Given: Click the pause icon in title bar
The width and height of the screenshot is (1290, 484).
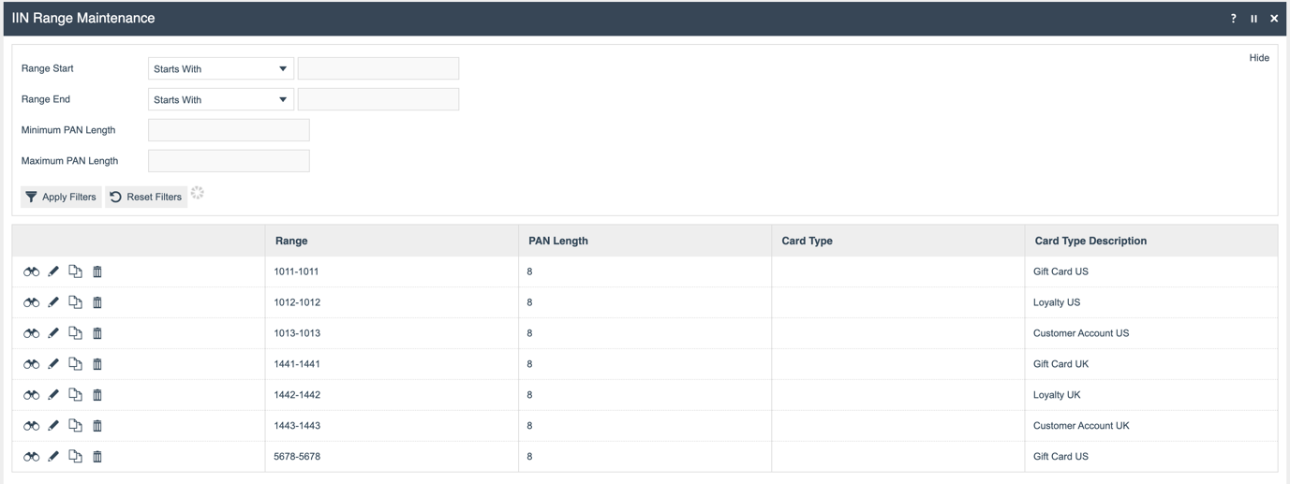Looking at the screenshot, I should [1253, 19].
